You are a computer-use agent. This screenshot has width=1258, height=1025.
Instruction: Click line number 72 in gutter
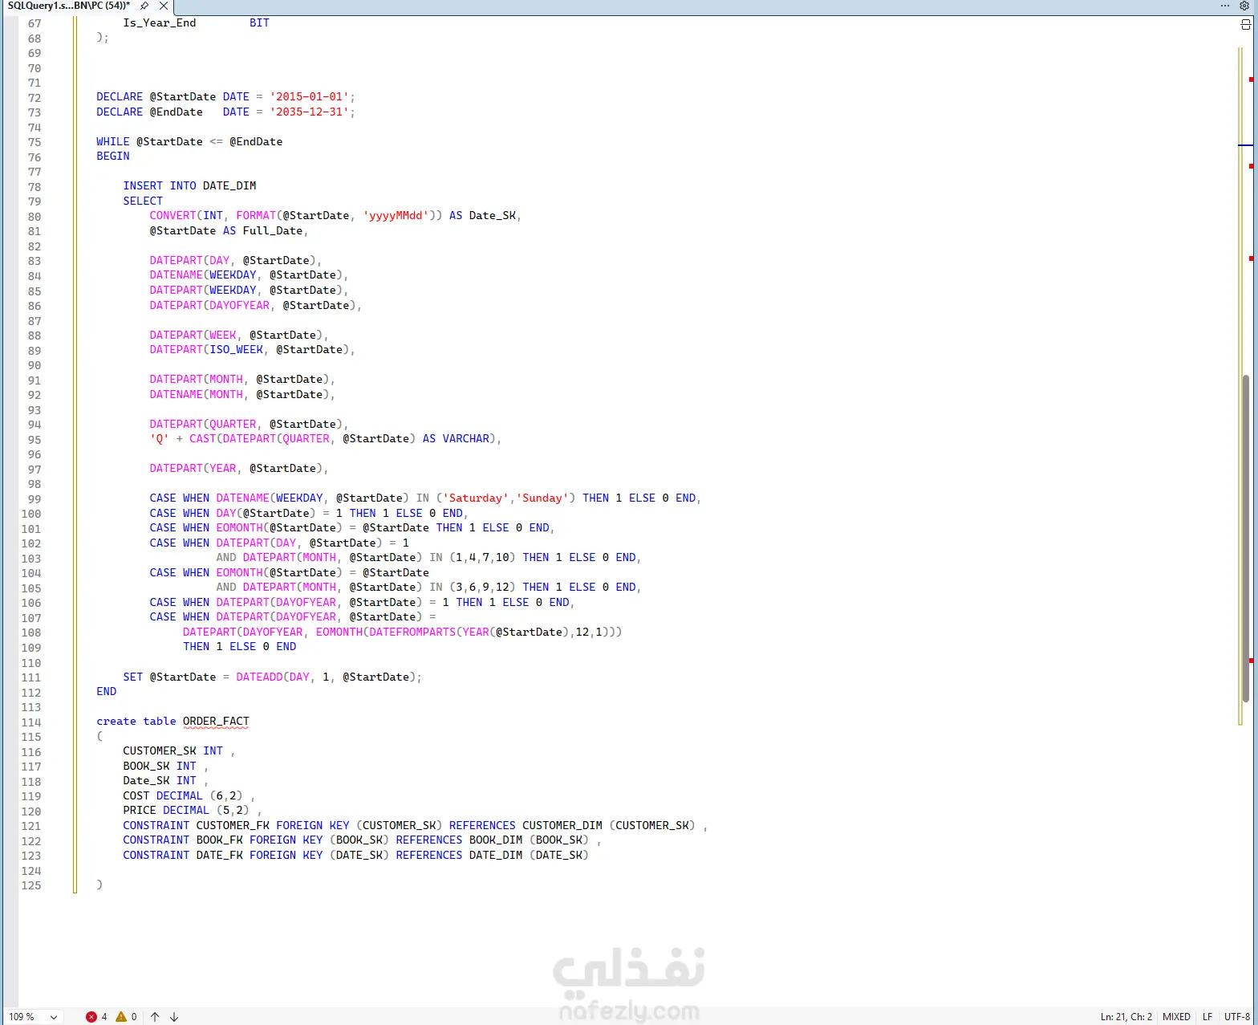(34, 98)
